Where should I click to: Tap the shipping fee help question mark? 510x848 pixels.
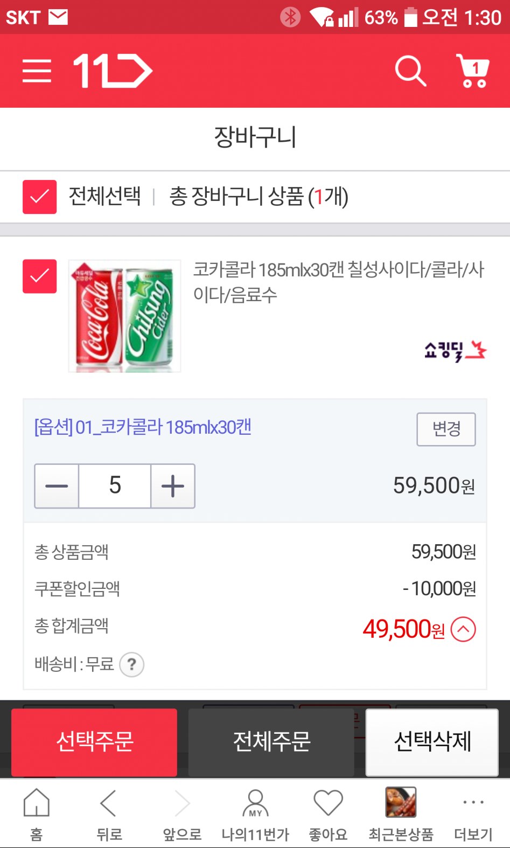pyautogui.click(x=131, y=664)
